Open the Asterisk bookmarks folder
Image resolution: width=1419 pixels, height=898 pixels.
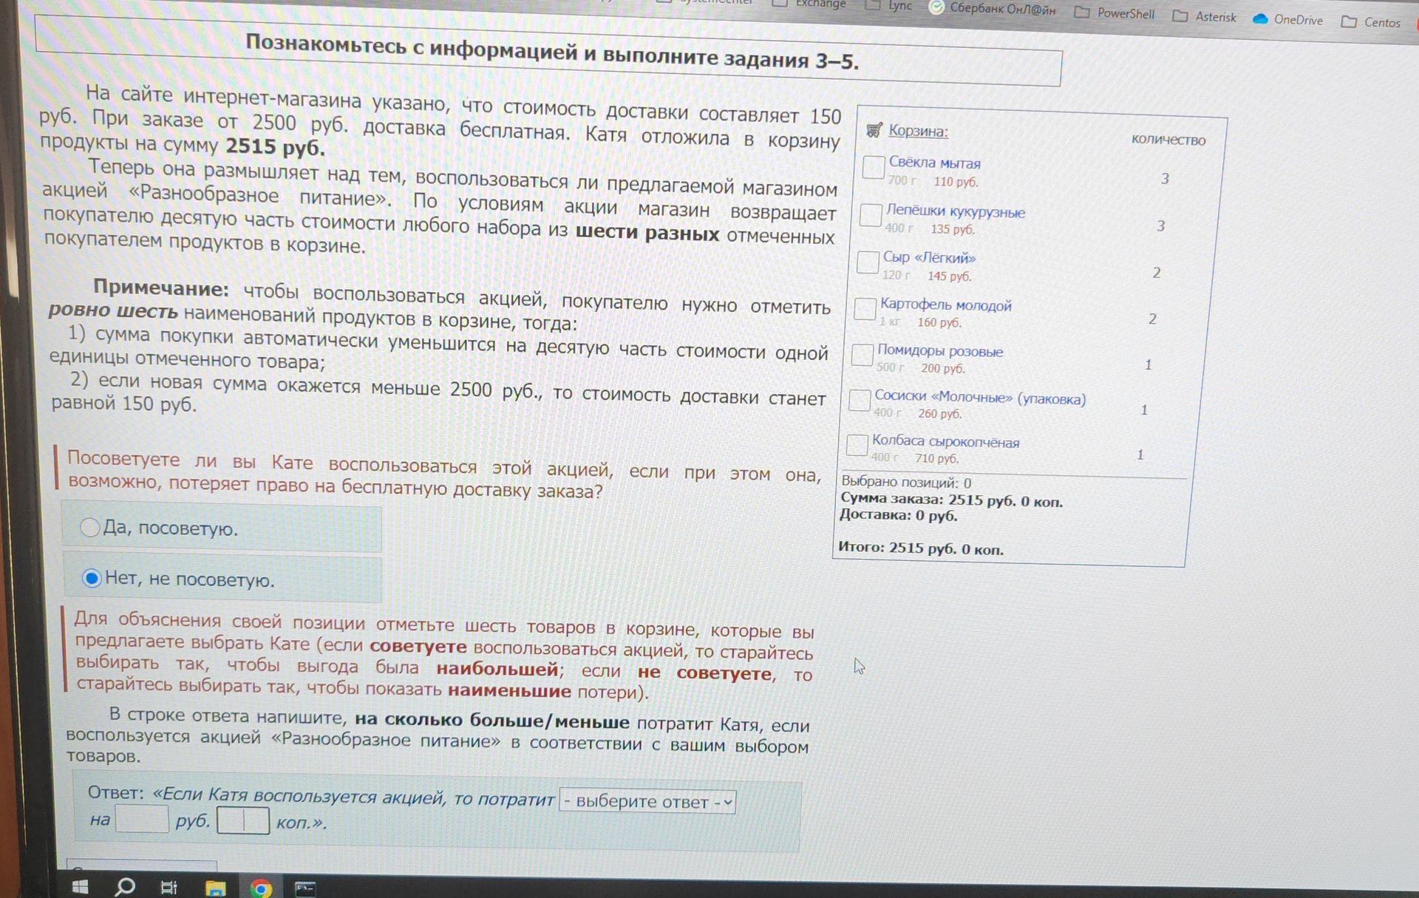tap(1204, 16)
